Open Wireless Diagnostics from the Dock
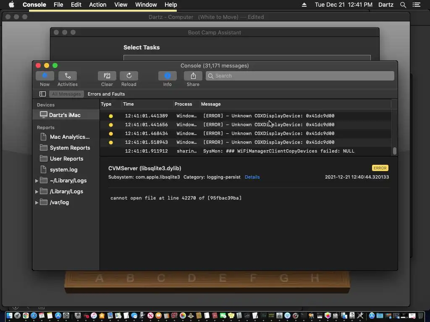This screenshot has width=430, height=322. 287,315
